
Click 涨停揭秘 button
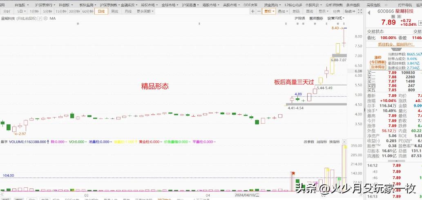(378, 67)
